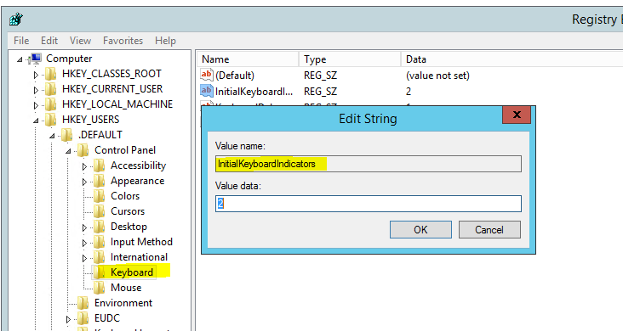
Task: Click the Input Method folder icon
Action: pyautogui.click(x=99, y=242)
